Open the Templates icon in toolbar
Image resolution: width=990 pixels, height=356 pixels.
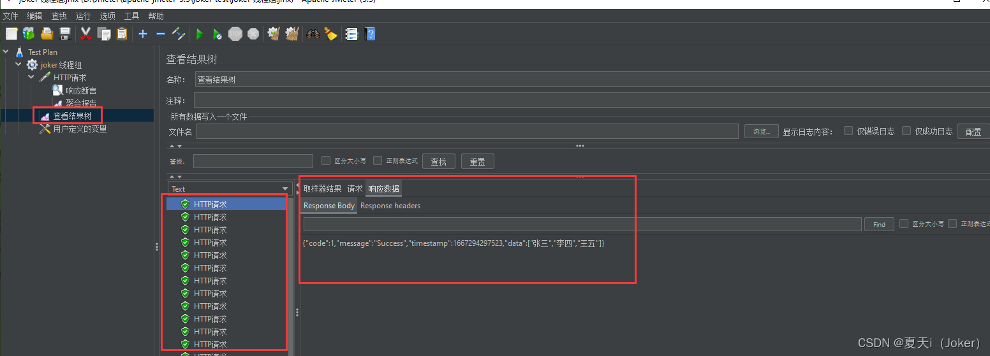pyautogui.click(x=29, y=34)
